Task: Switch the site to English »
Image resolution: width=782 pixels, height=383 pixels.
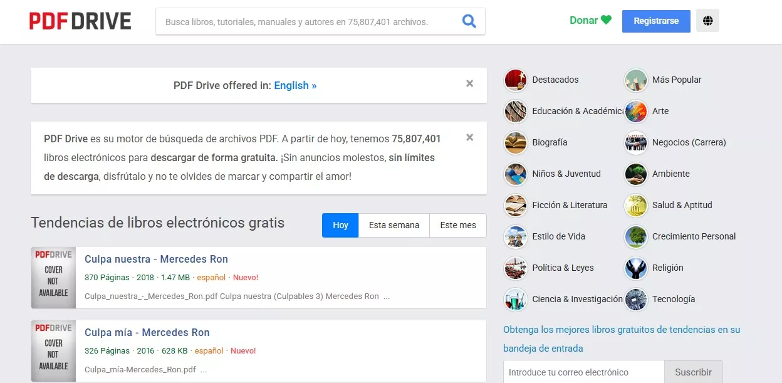Action: click(x=295, y=85)
